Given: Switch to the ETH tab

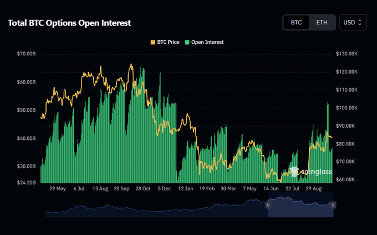Looking at the screenshot, I should pyautogui.click(x=322, y=23).
